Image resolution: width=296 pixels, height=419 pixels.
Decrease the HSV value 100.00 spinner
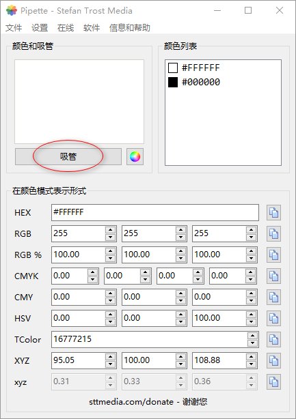[x=252, y=321]
